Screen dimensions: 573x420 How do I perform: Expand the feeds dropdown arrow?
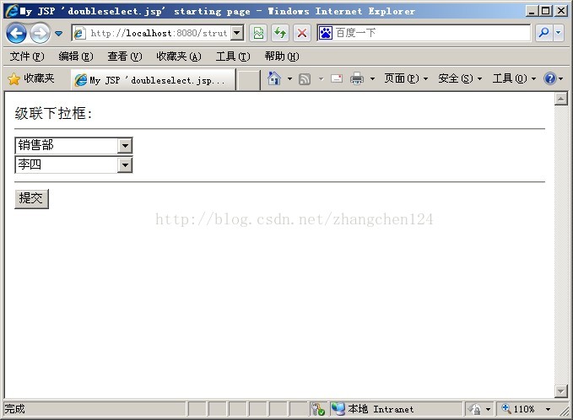(x=321, y=78)
